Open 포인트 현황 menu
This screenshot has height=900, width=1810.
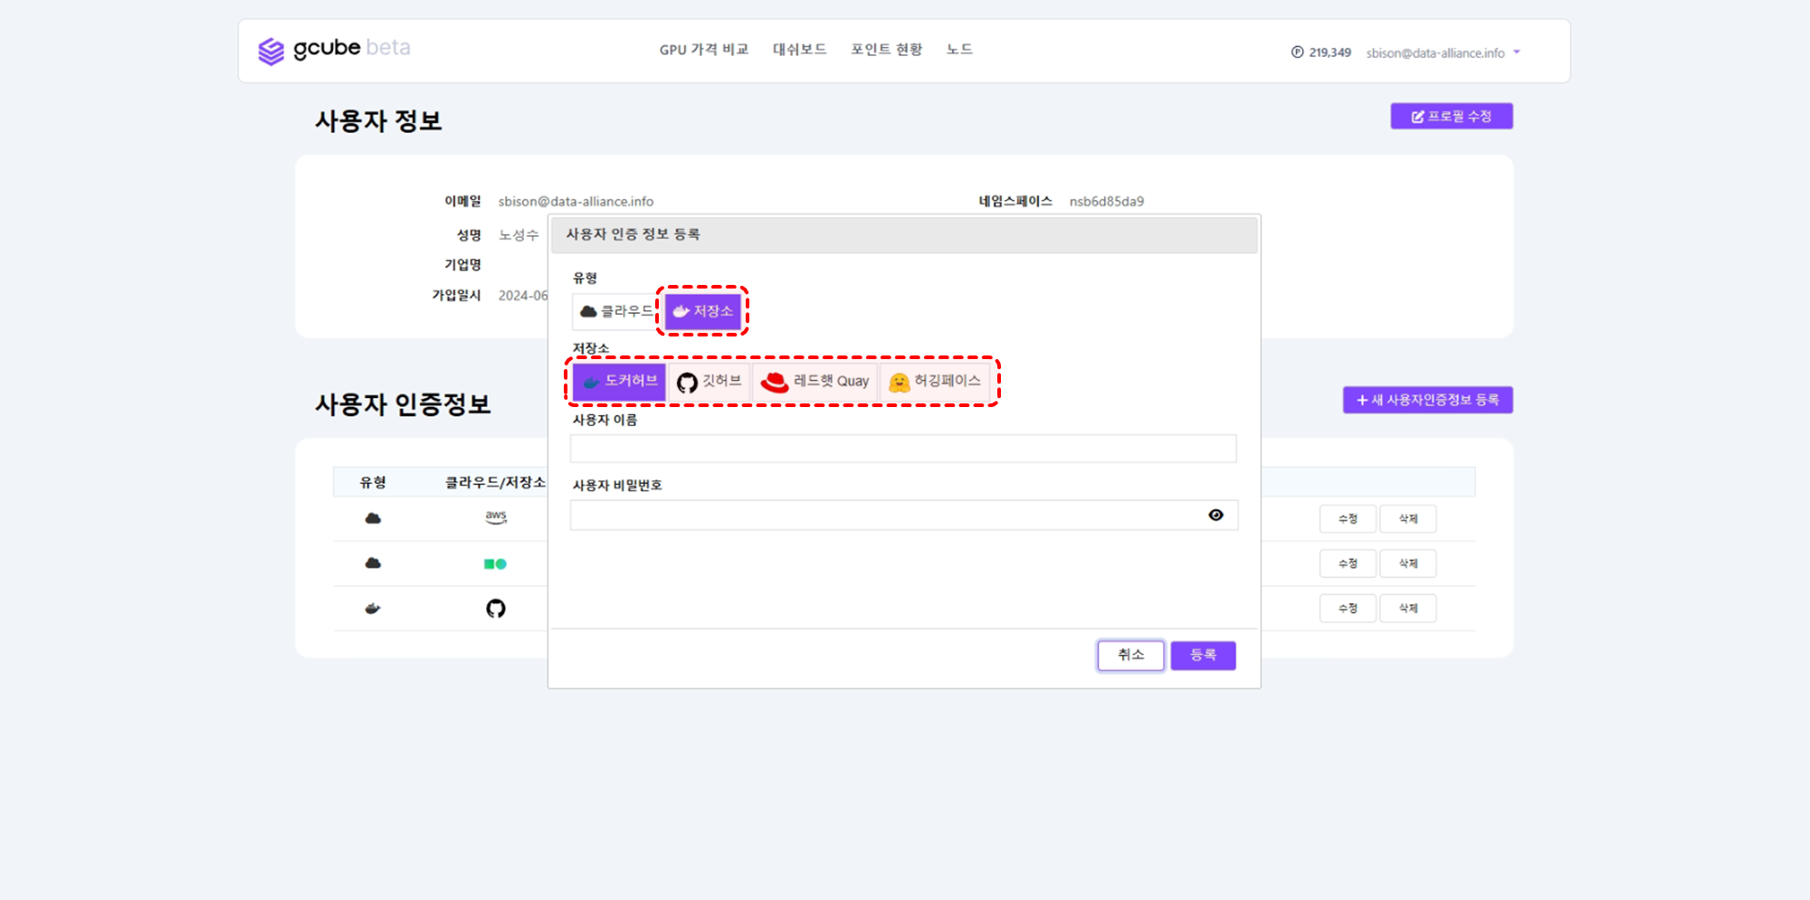point(886,50)
